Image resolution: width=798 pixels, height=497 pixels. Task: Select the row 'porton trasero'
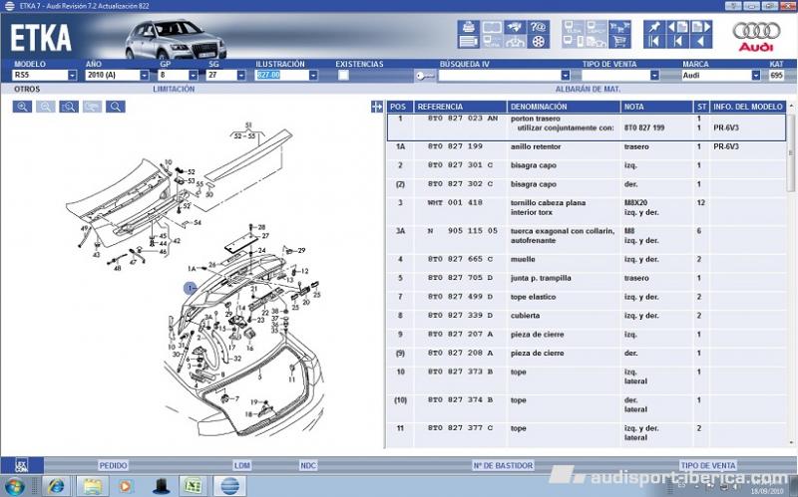tap(587, 126)
